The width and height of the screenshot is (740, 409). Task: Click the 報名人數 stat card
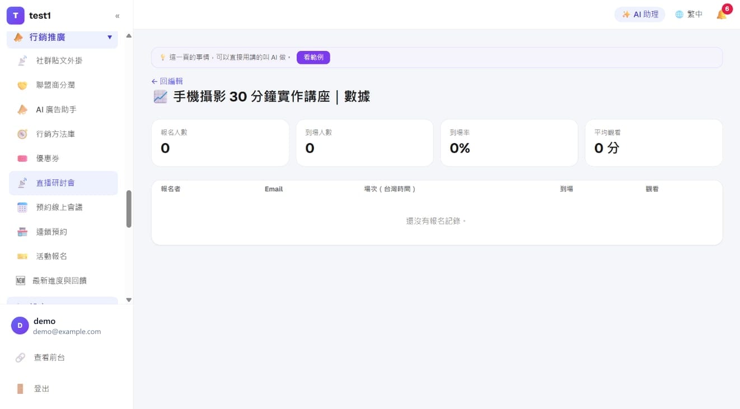point(220,143)
